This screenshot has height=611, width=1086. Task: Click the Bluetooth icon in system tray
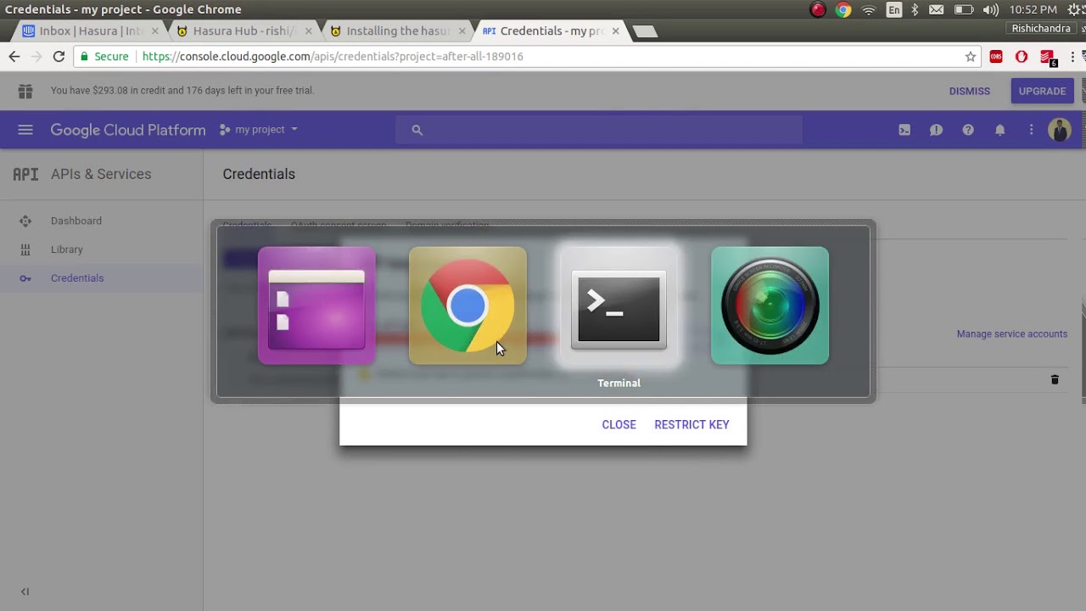click(x=915, y=9)
